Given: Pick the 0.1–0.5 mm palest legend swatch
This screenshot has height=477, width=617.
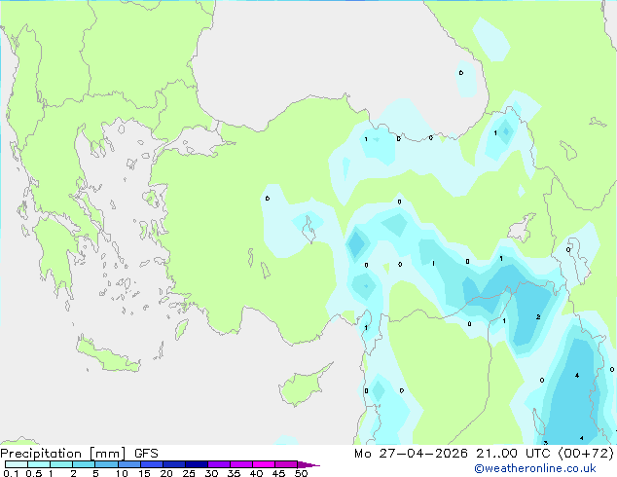Looking at the screenshot, I should coord(17,464).
